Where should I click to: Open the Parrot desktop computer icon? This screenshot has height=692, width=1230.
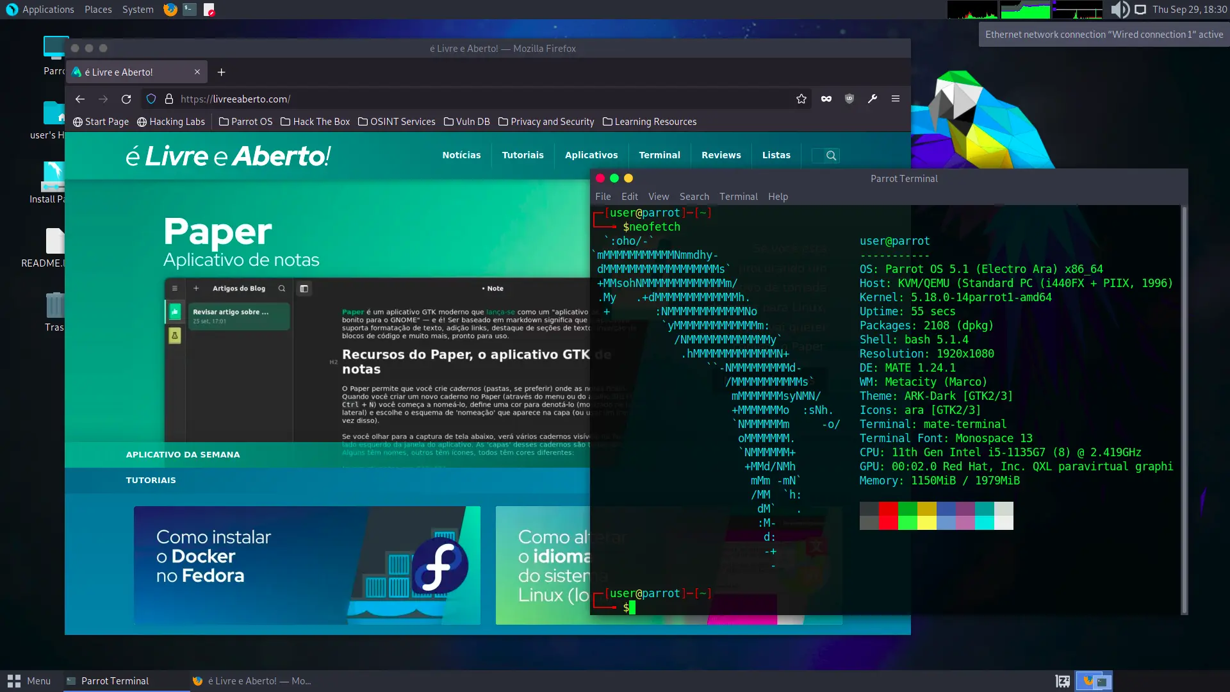point(55,56)
